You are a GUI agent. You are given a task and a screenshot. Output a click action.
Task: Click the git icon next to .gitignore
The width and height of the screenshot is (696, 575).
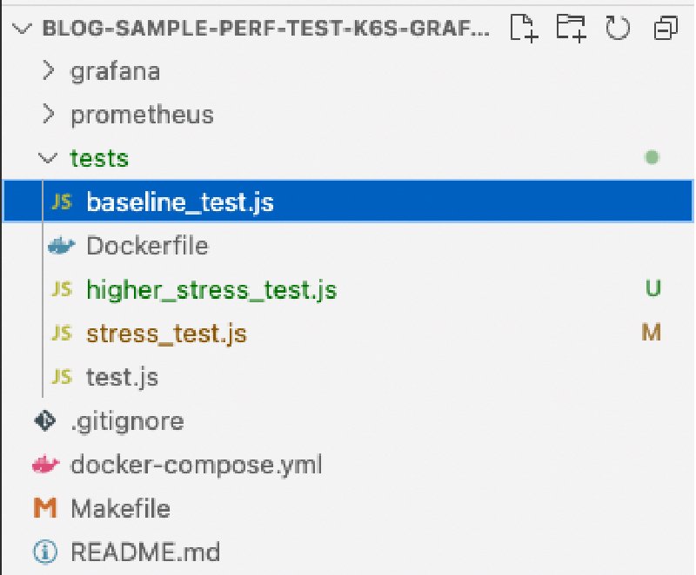[x=45, y=420]
